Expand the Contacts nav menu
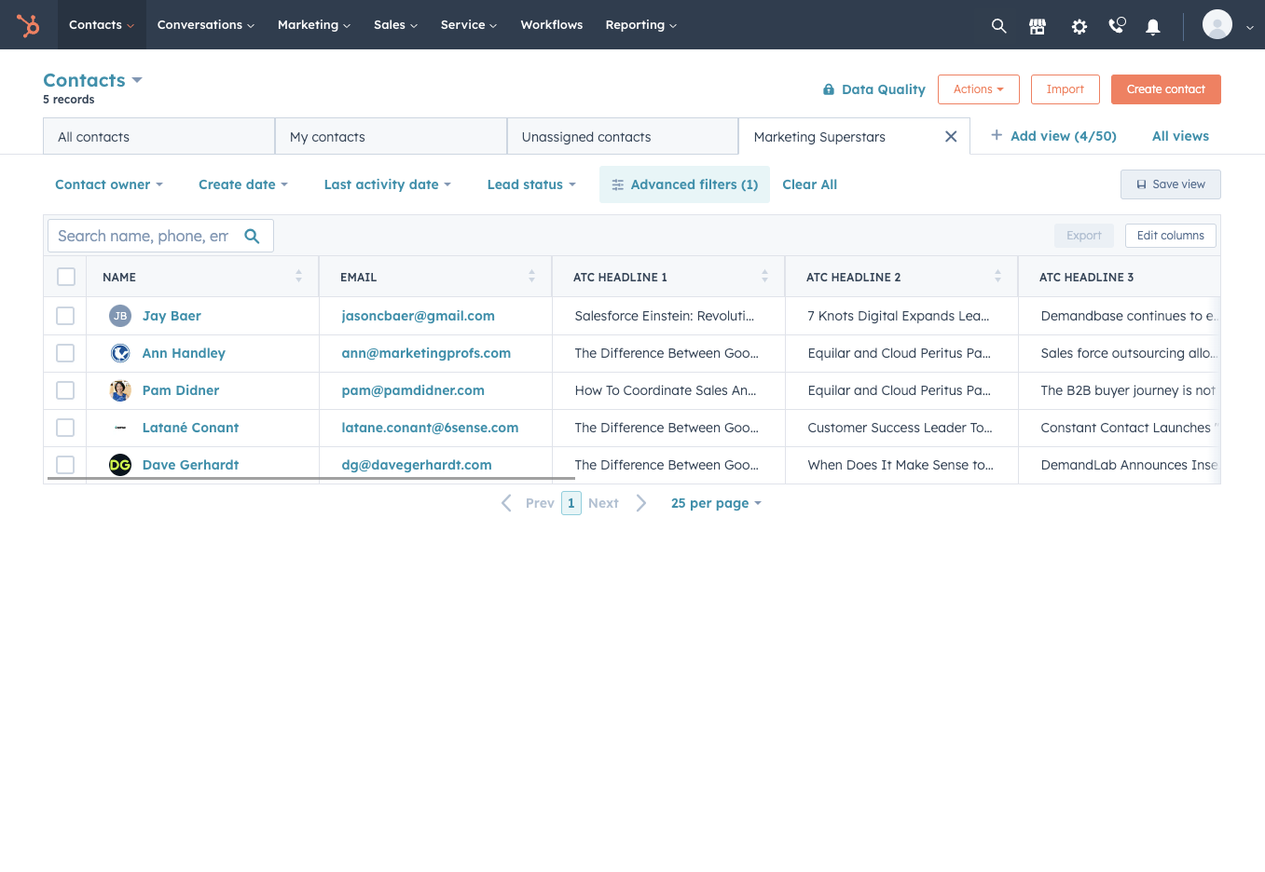The image size is (1265, 872). point(102,25)
